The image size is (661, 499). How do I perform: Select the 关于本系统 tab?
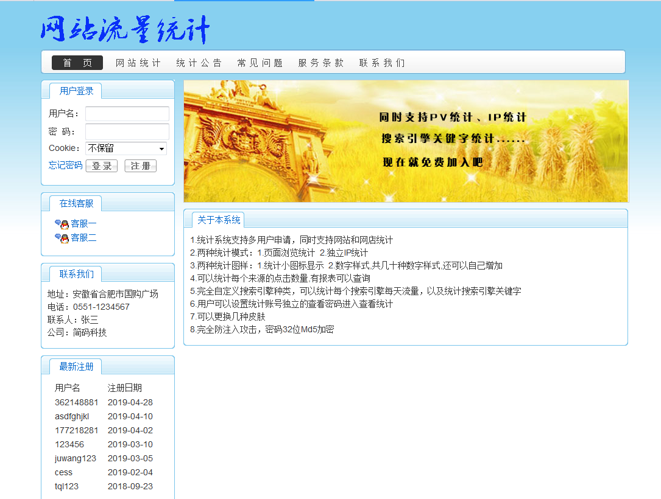[219, 220]
